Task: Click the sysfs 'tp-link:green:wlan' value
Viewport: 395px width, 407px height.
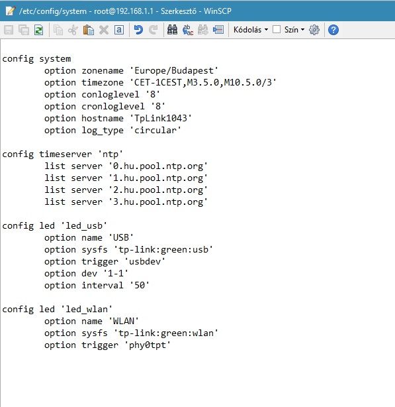Action: click(166, 333)
